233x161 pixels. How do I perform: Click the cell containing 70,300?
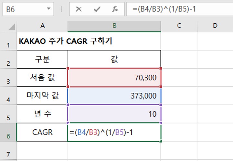114,78
